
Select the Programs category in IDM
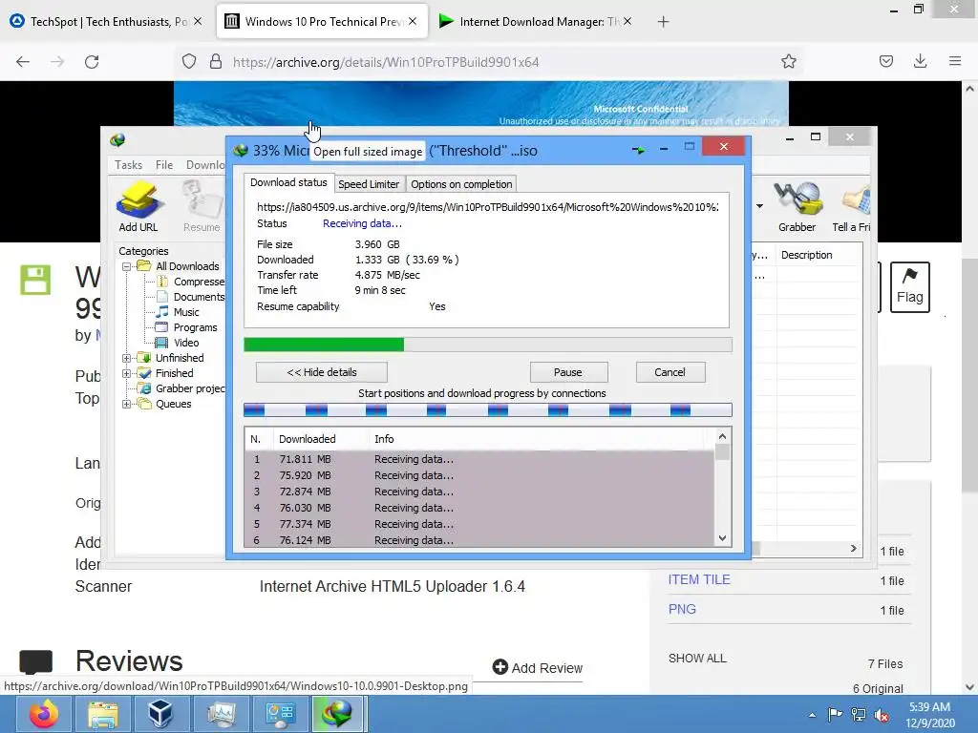click(x=195, y=327)
